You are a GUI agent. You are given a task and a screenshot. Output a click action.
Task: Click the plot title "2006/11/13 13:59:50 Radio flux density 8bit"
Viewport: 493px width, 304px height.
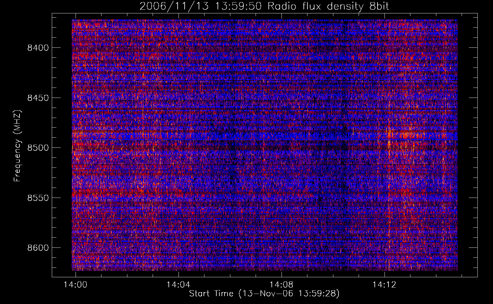tap(264, 6)
